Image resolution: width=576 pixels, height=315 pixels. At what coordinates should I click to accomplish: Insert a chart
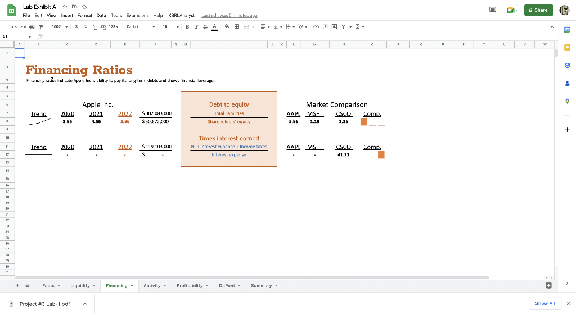334,27
